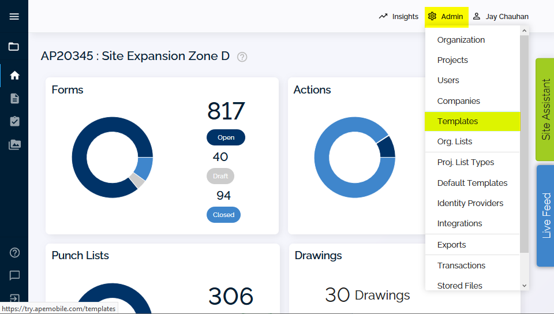Open the Live Feed side tab
554x314 pixels.
(x=545, y=215)
